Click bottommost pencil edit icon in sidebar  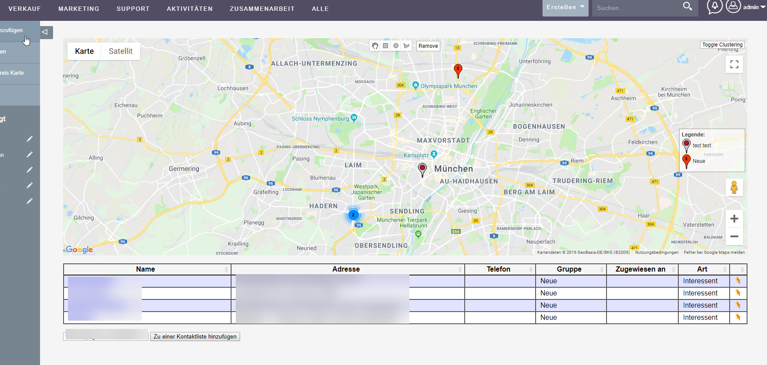click(30, 201)
